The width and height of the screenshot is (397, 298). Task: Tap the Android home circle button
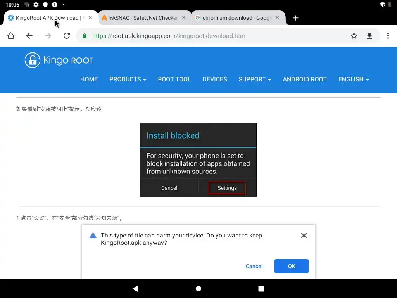coord(198,289)
